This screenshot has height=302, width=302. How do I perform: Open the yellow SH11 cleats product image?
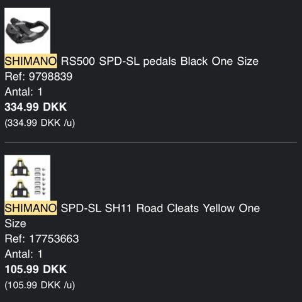click(27, 178)
